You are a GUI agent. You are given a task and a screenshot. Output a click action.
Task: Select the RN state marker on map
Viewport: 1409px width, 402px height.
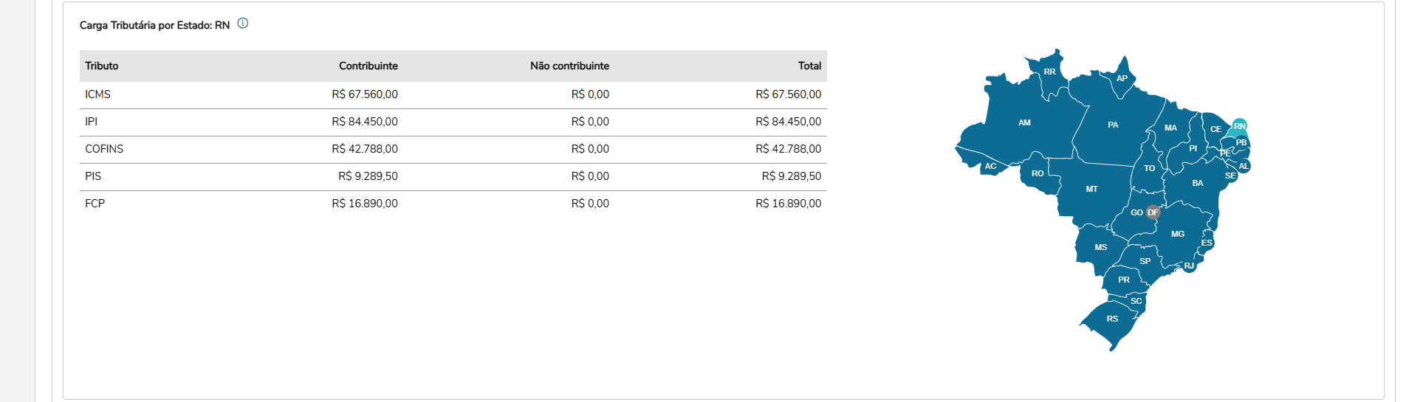click(1239, 126)
